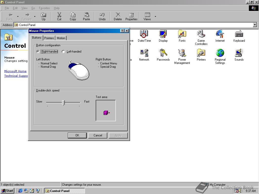The image size is (259, 194).
Task: Go Up one folder level
Action: 44,16
